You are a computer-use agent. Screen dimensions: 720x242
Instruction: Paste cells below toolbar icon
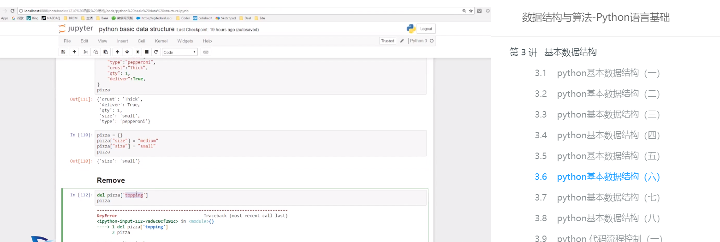point(106,52)
